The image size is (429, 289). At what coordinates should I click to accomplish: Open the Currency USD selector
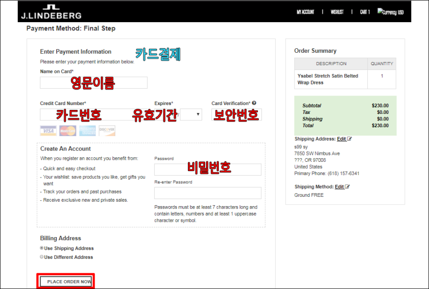pyautogui.click(x=391, y=12)
